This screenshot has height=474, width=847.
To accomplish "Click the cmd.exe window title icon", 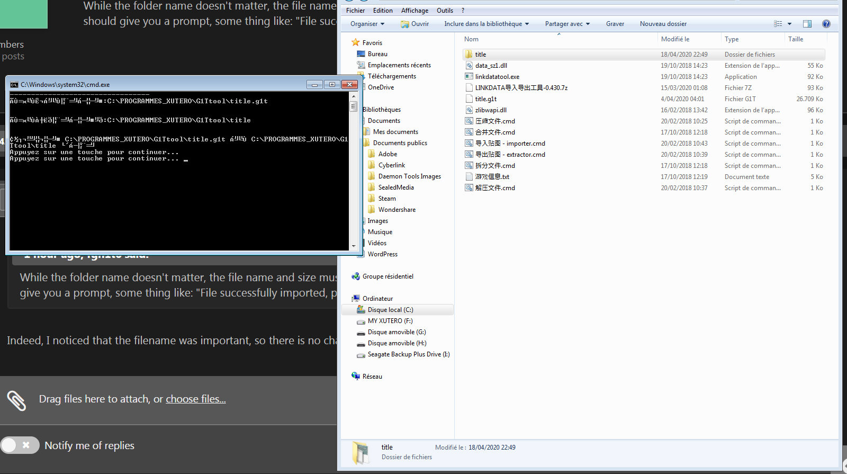I will [14, 84].
